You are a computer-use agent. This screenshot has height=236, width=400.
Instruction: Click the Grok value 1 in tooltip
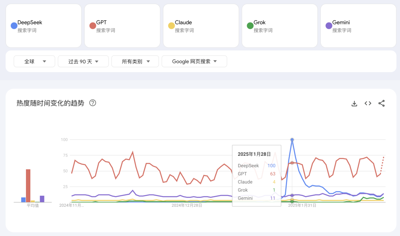coord(274,190)
